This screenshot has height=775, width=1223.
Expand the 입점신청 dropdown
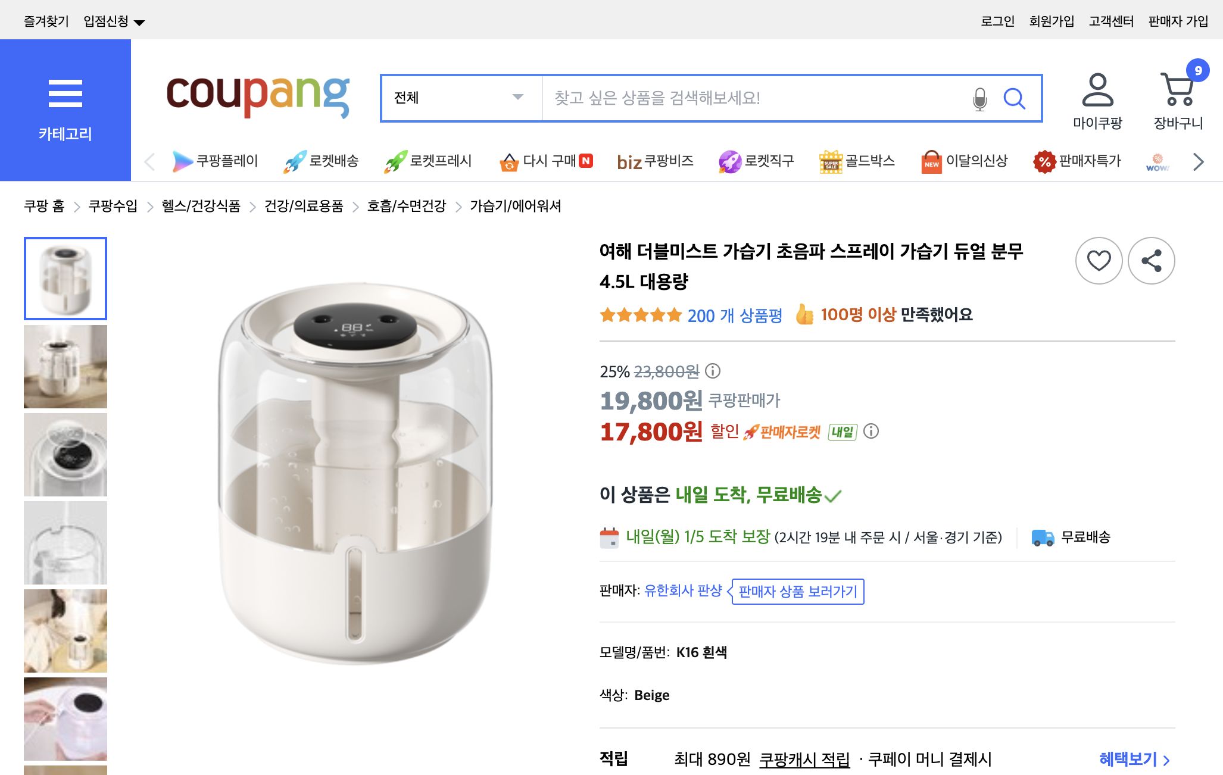(115, 21)
